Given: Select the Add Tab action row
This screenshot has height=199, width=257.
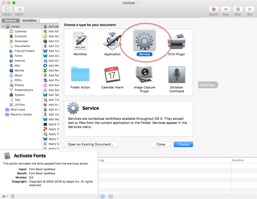Looking at the screenshot, I should [51, 95].
